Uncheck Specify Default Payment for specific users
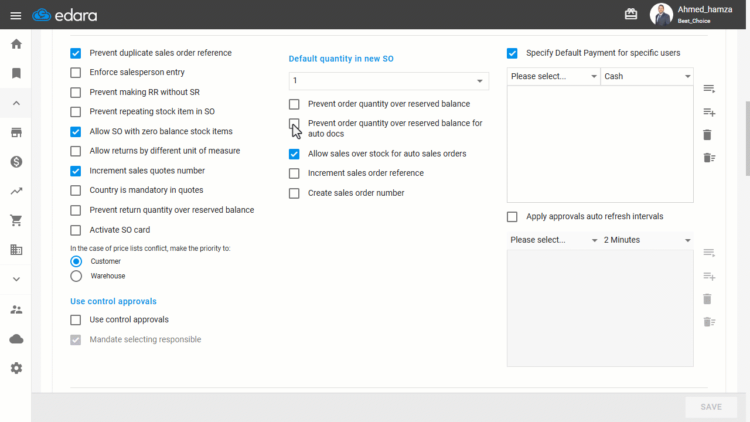This screenshot has height=422, width=750. 512,53
